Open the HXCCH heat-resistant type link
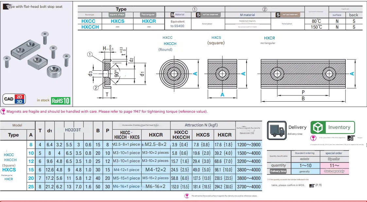The width and height of the screenshot is (367, 202). (90, 27)
